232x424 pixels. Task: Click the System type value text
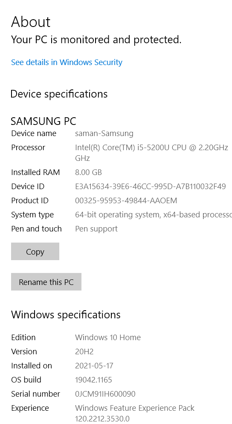[x=154, y=214]
